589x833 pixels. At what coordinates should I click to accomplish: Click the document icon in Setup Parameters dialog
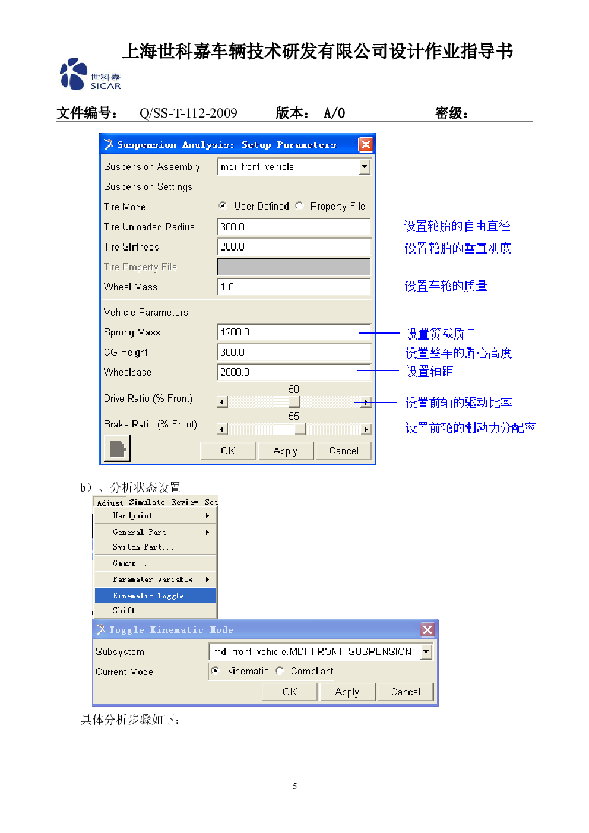[x=117, y=448]
